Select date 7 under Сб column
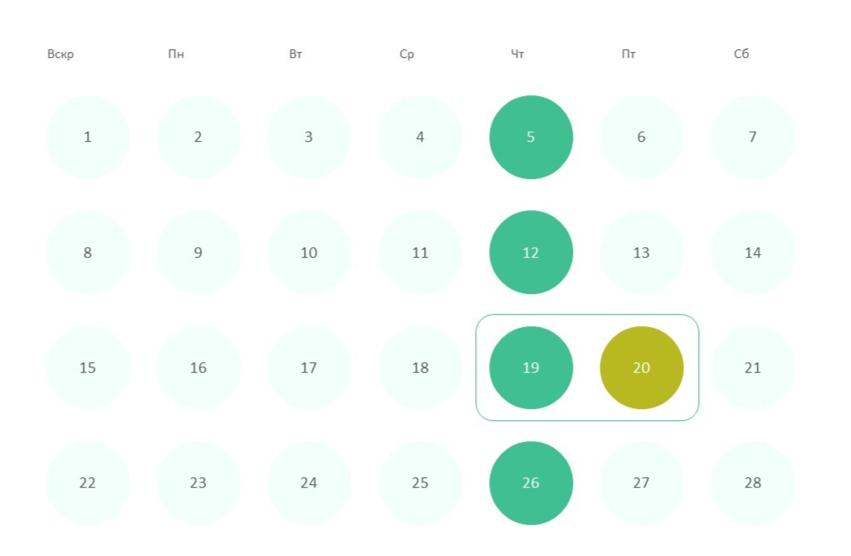 coord(753,137)
